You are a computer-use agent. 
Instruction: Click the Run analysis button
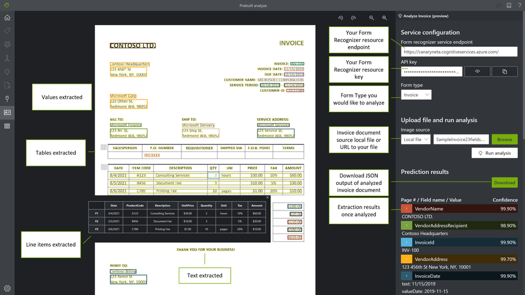tap(495, 153)
